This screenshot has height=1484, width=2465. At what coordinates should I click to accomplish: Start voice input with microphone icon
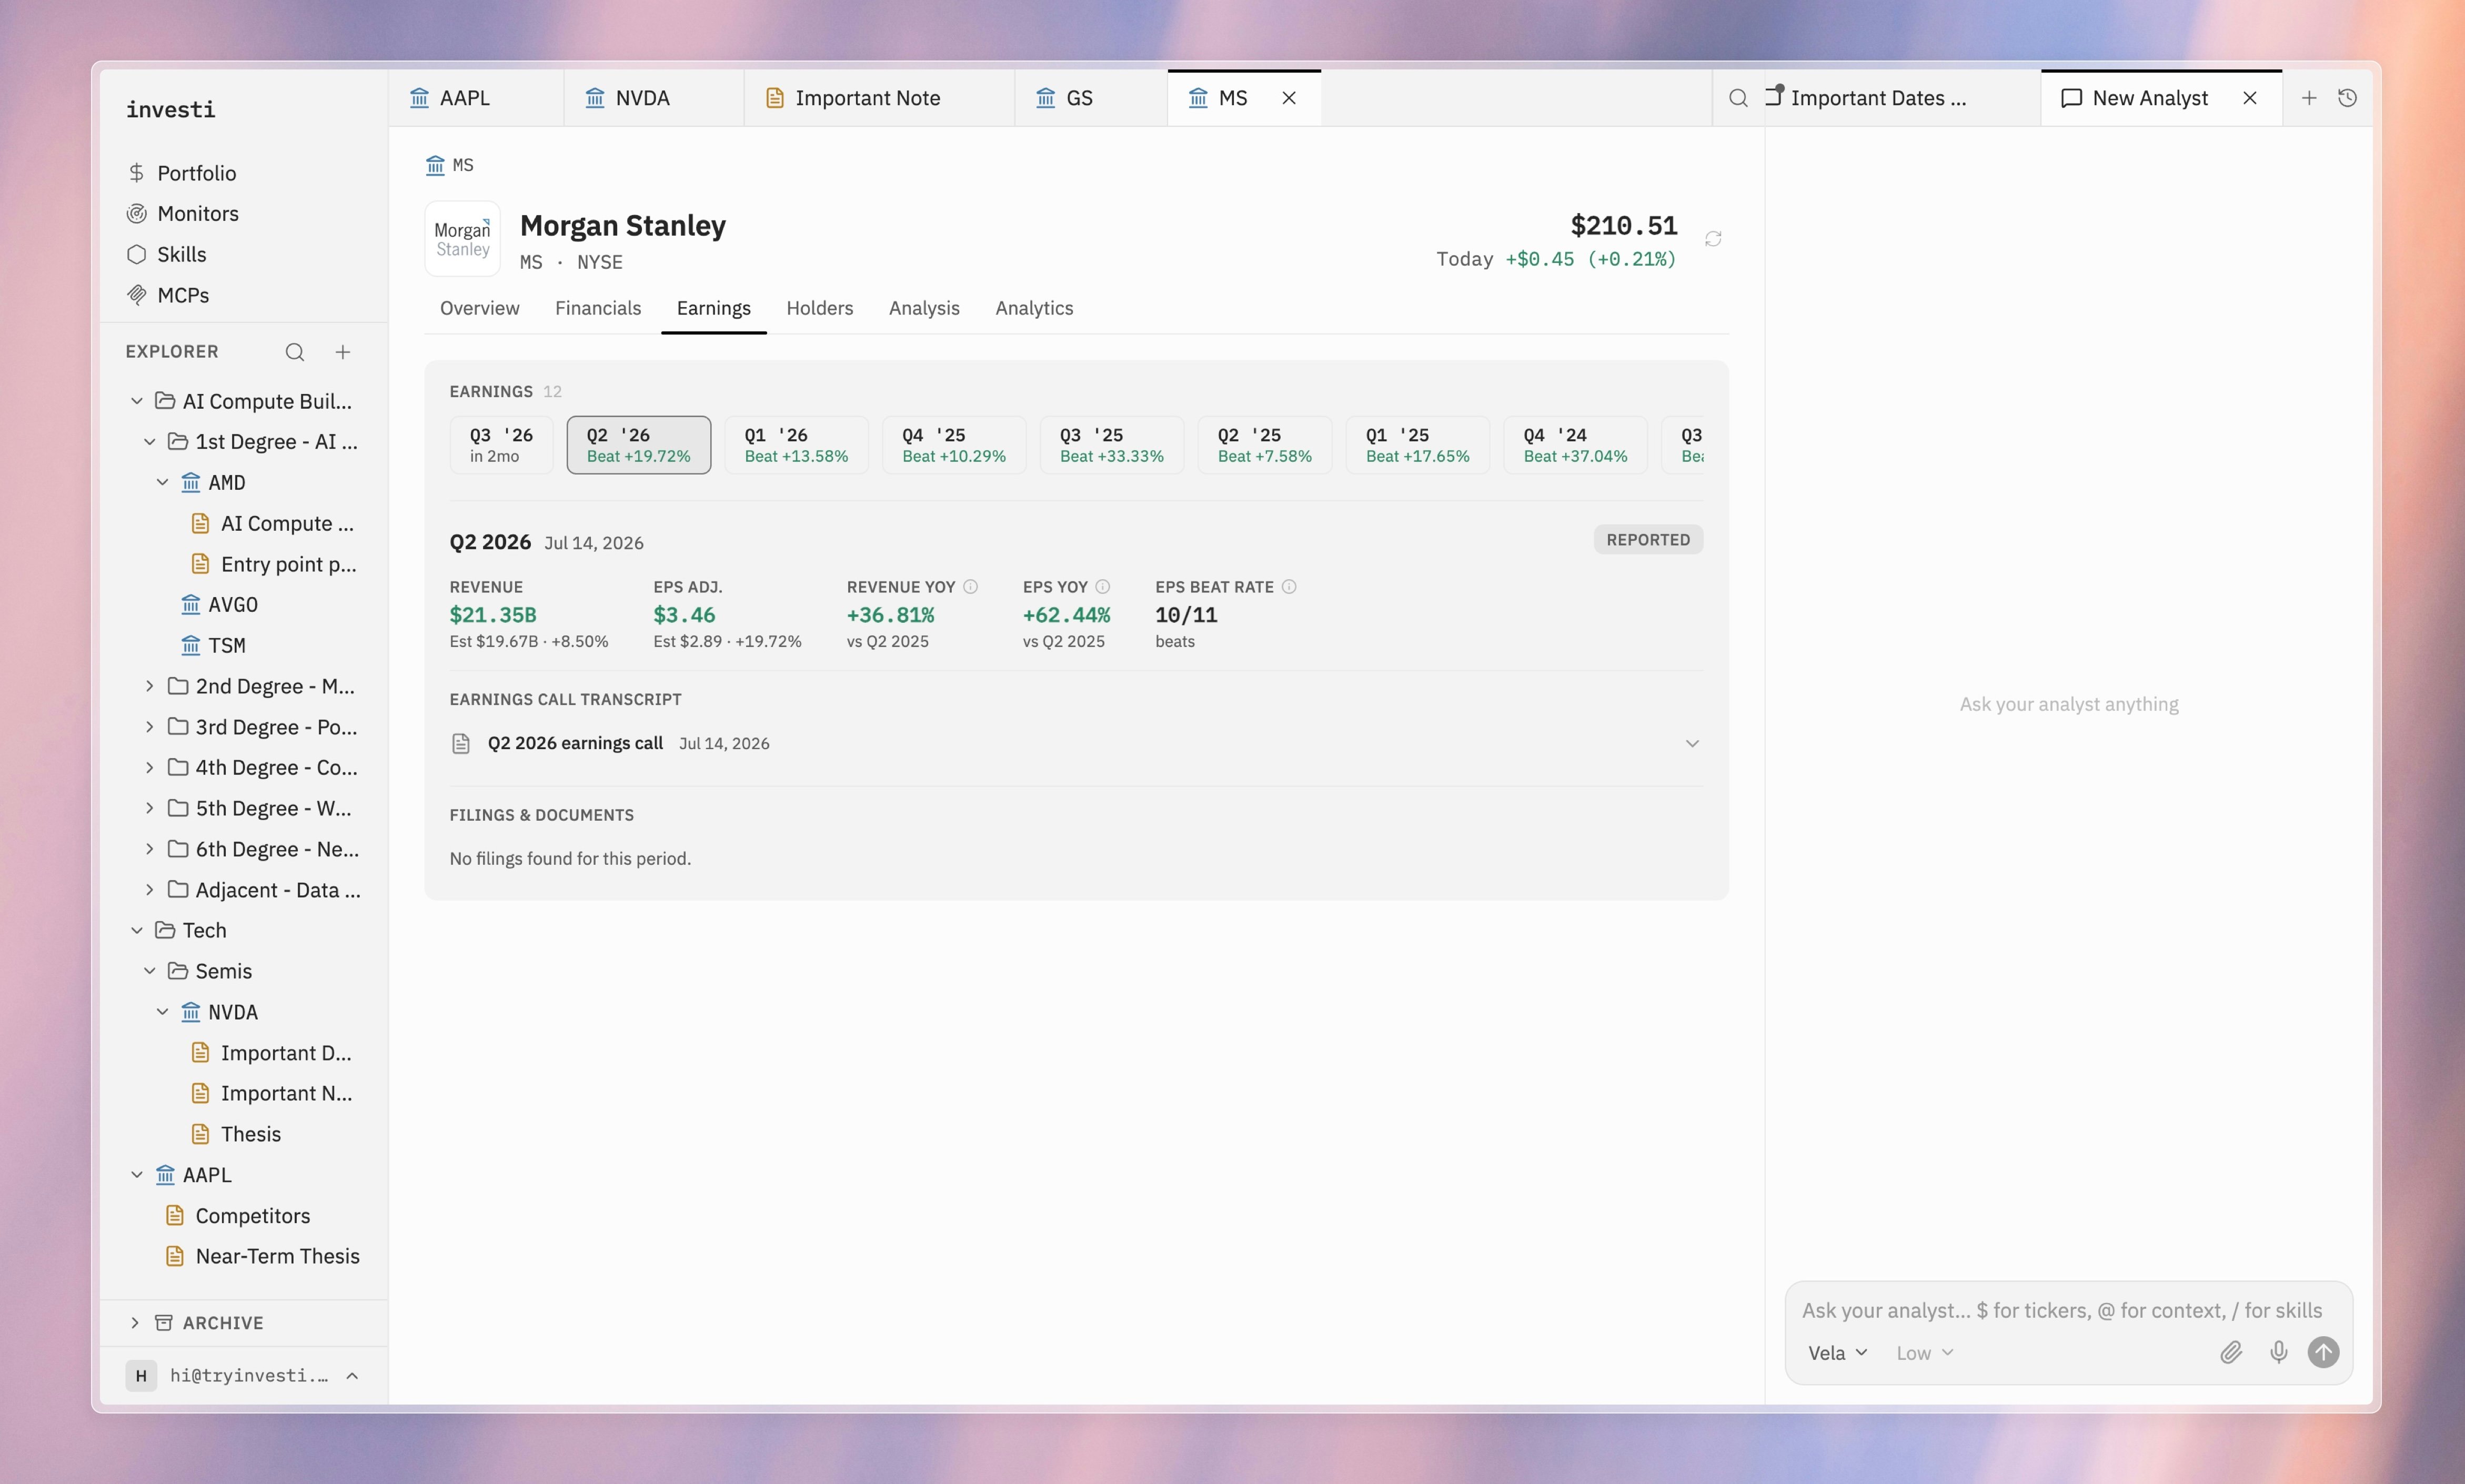pos(2279,1353)
